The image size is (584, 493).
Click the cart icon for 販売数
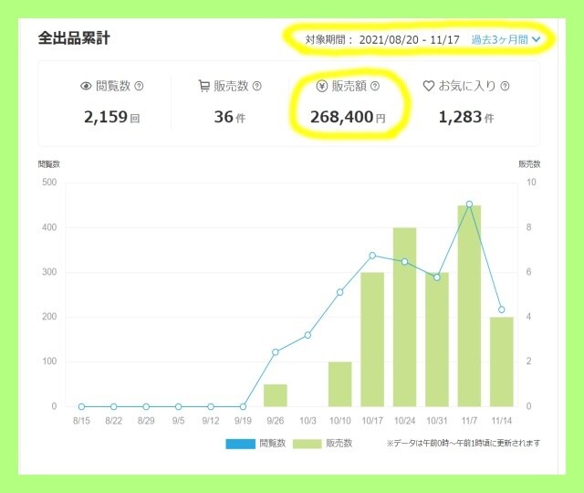coord(203,86)
